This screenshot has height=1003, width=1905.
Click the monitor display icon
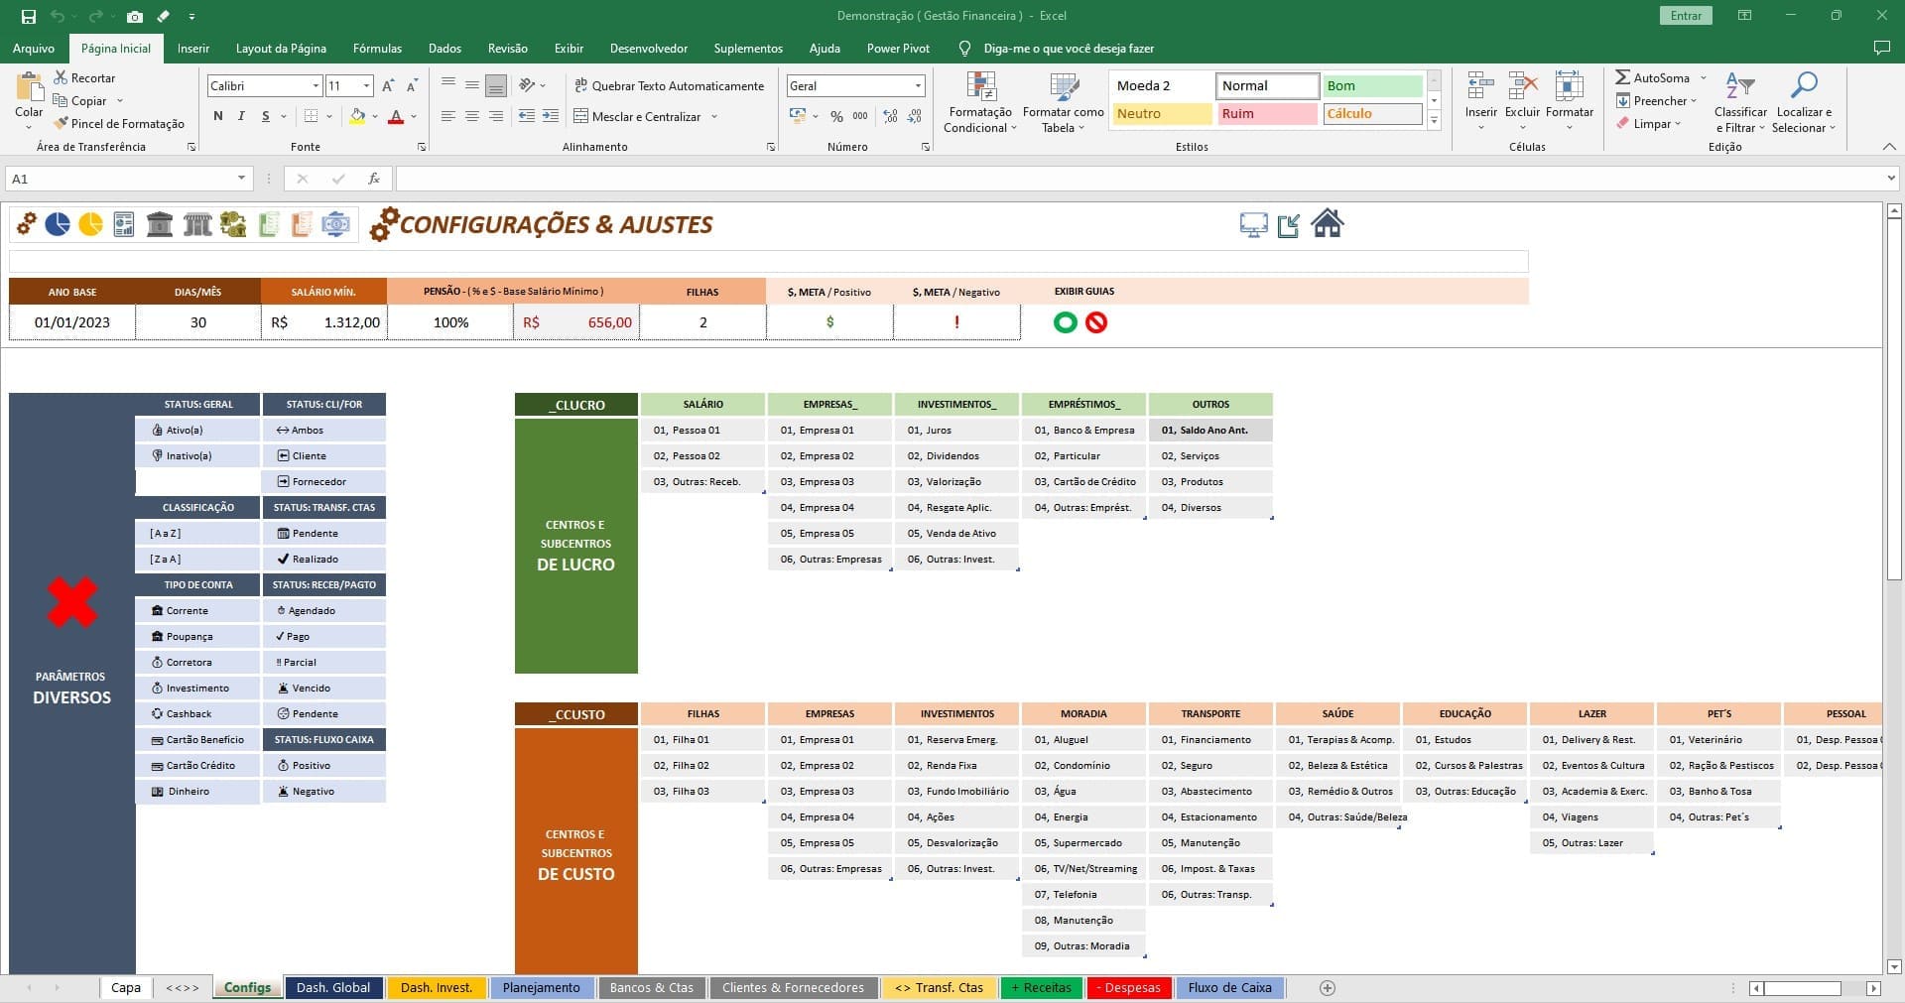1253,225
